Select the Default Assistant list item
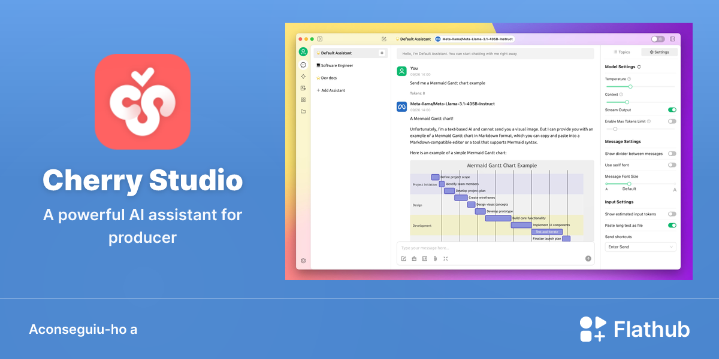 tap(351, 53)
